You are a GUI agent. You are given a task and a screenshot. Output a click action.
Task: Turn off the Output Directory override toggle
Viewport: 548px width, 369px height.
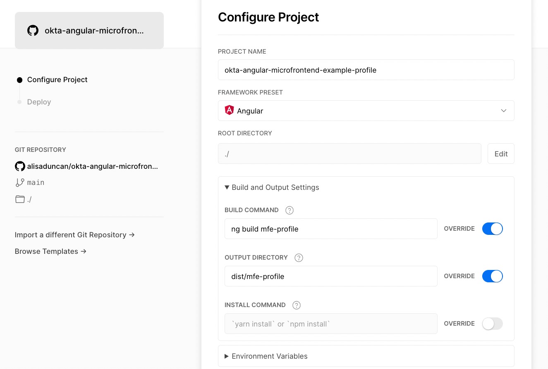point(492,276)
